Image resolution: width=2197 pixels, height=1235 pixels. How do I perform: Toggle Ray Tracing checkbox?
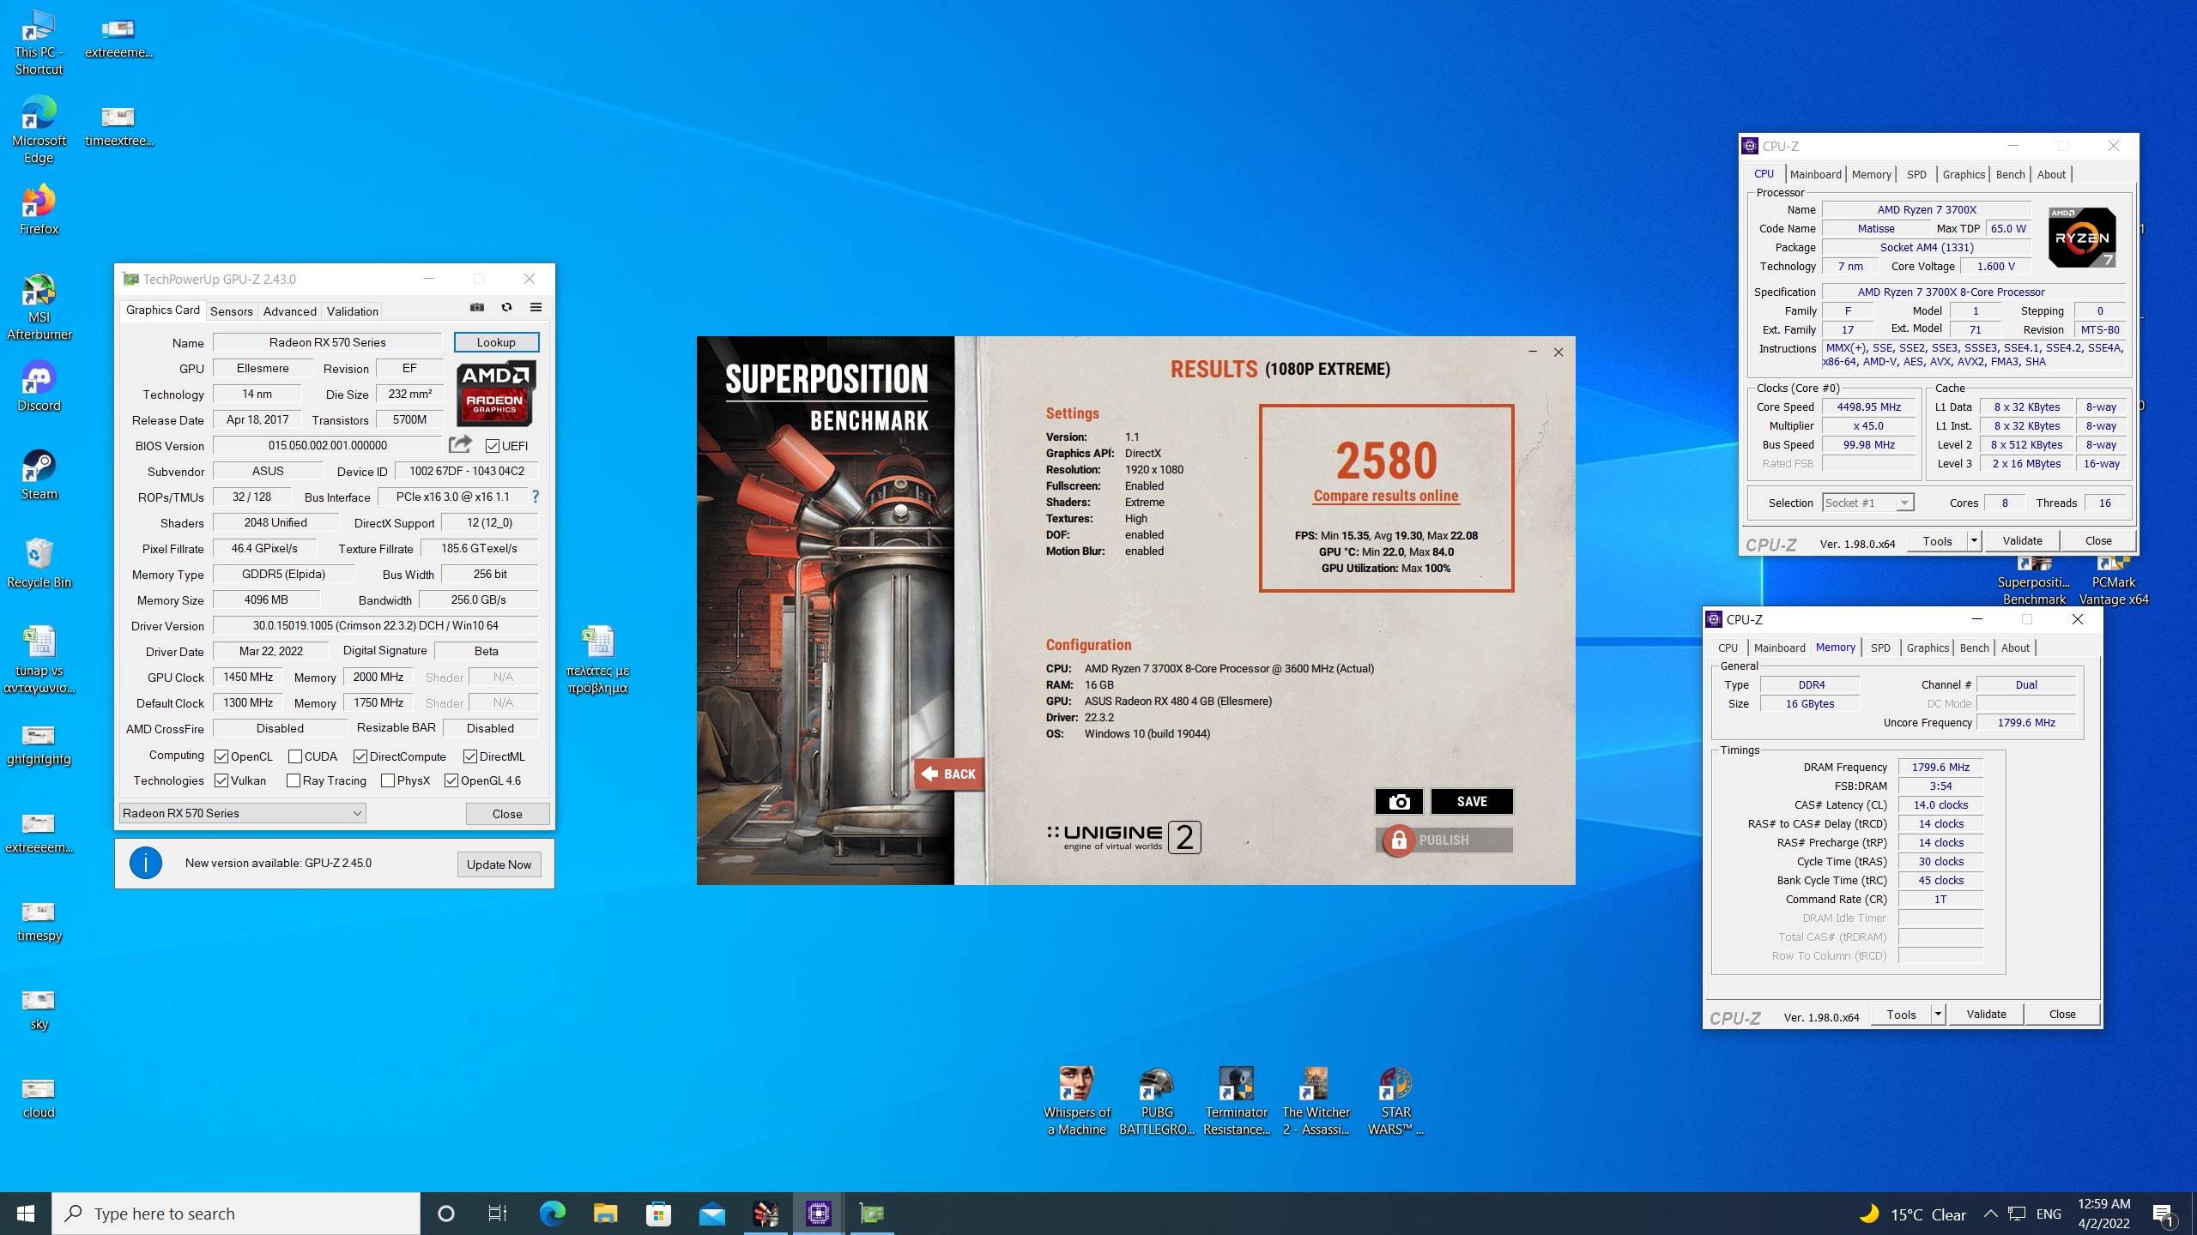[x=294, y=780]
